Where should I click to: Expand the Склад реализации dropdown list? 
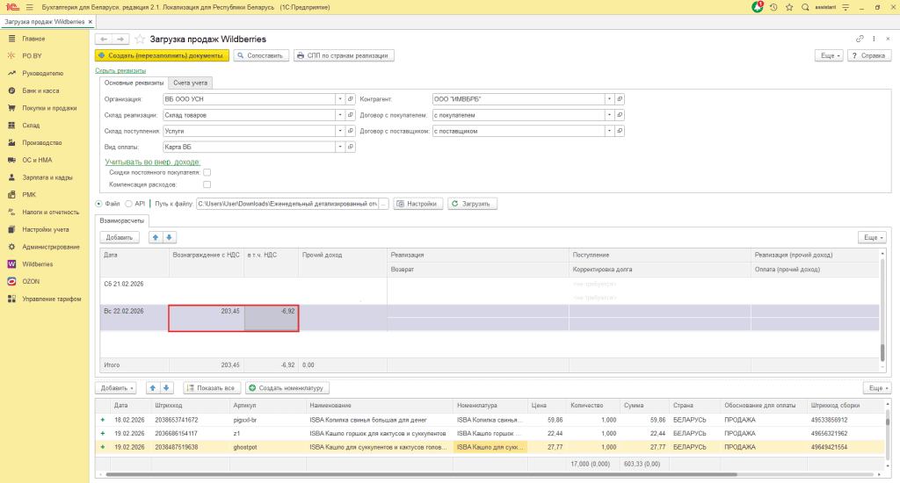(339, 115)
